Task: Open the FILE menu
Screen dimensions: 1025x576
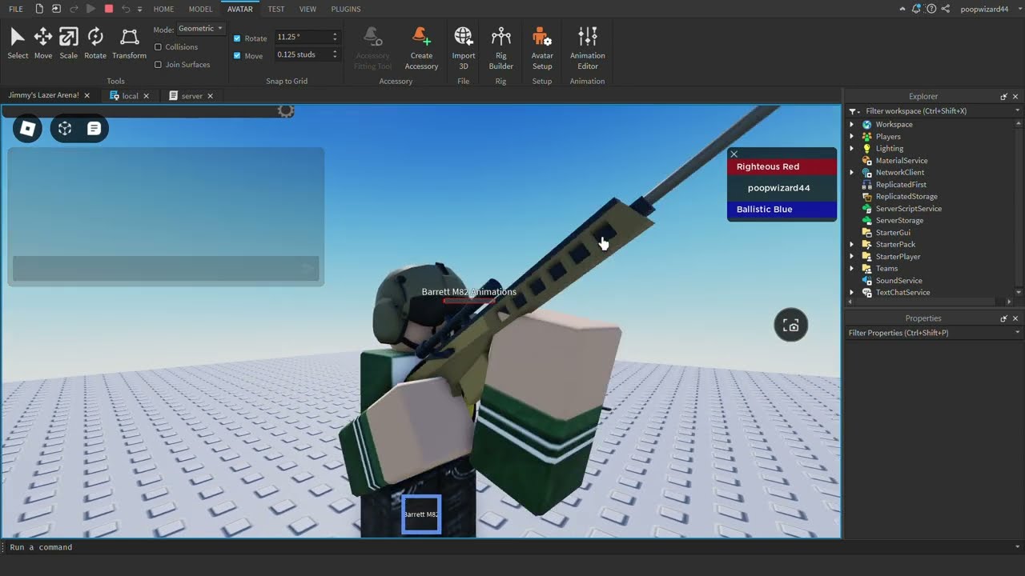Action: point(16,9)
